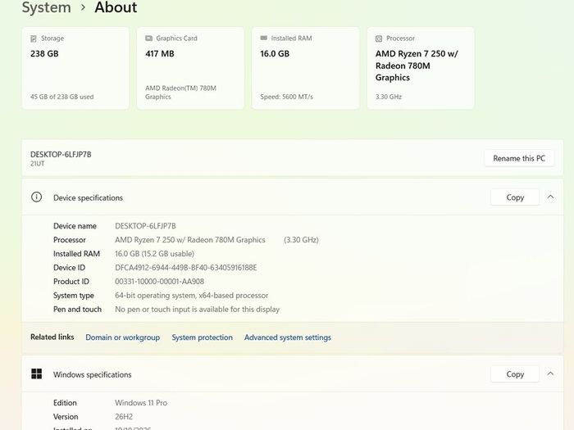Click the 'Device ID' label
Viewport: 574px width, 430px height.
point(69,268)
